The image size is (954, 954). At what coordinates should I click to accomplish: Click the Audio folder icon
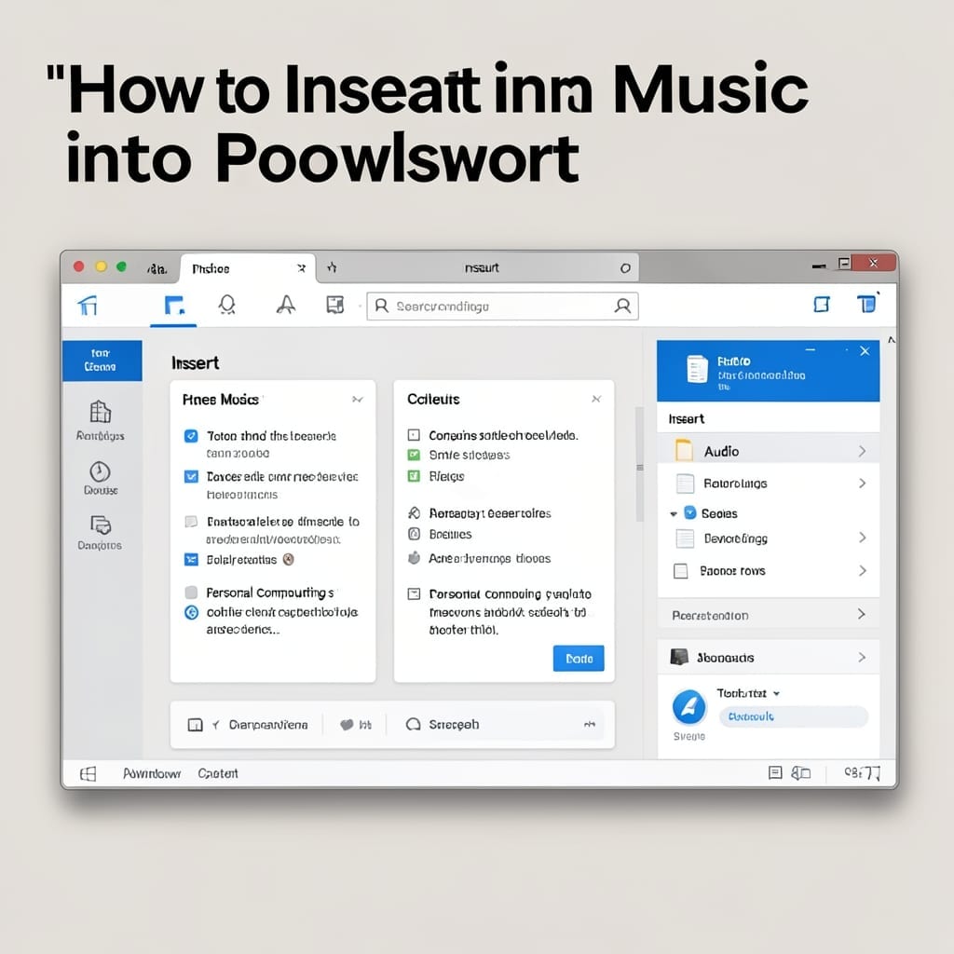point(684,450)
